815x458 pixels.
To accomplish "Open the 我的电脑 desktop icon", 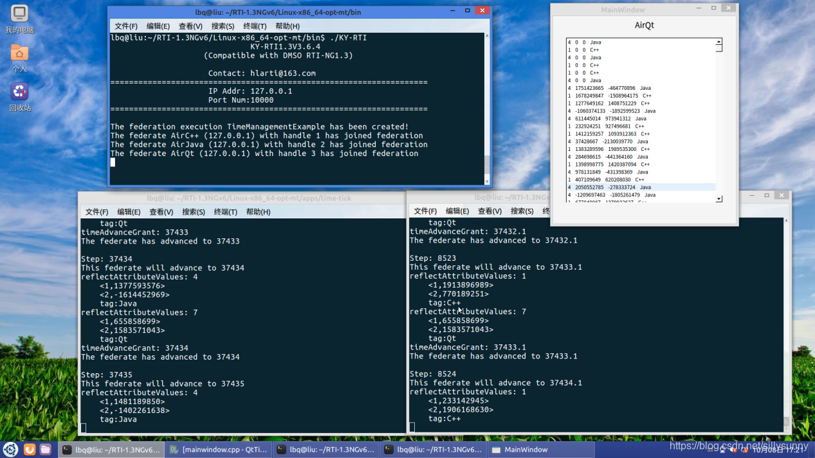I will [19, 19].
